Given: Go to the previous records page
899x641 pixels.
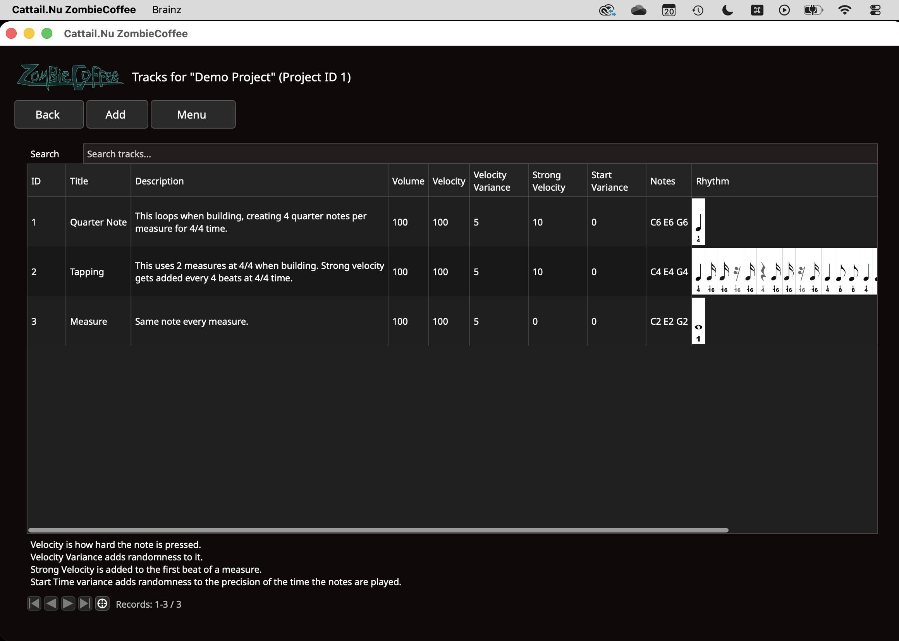Looking at the screenshot, I should click(x=51, y=603).
